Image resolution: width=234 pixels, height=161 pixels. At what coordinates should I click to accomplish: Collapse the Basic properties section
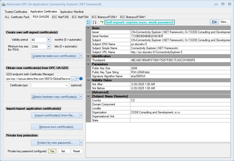click(x=88, y=28)
